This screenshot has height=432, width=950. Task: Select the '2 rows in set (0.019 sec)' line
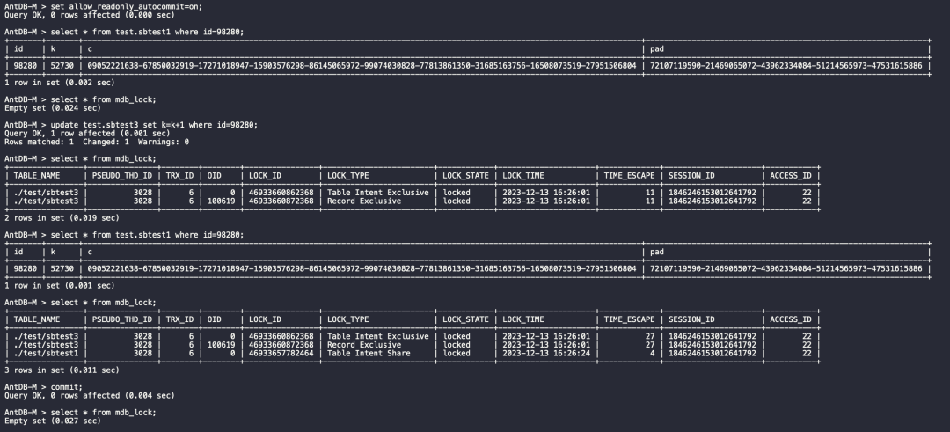[62, 217]
